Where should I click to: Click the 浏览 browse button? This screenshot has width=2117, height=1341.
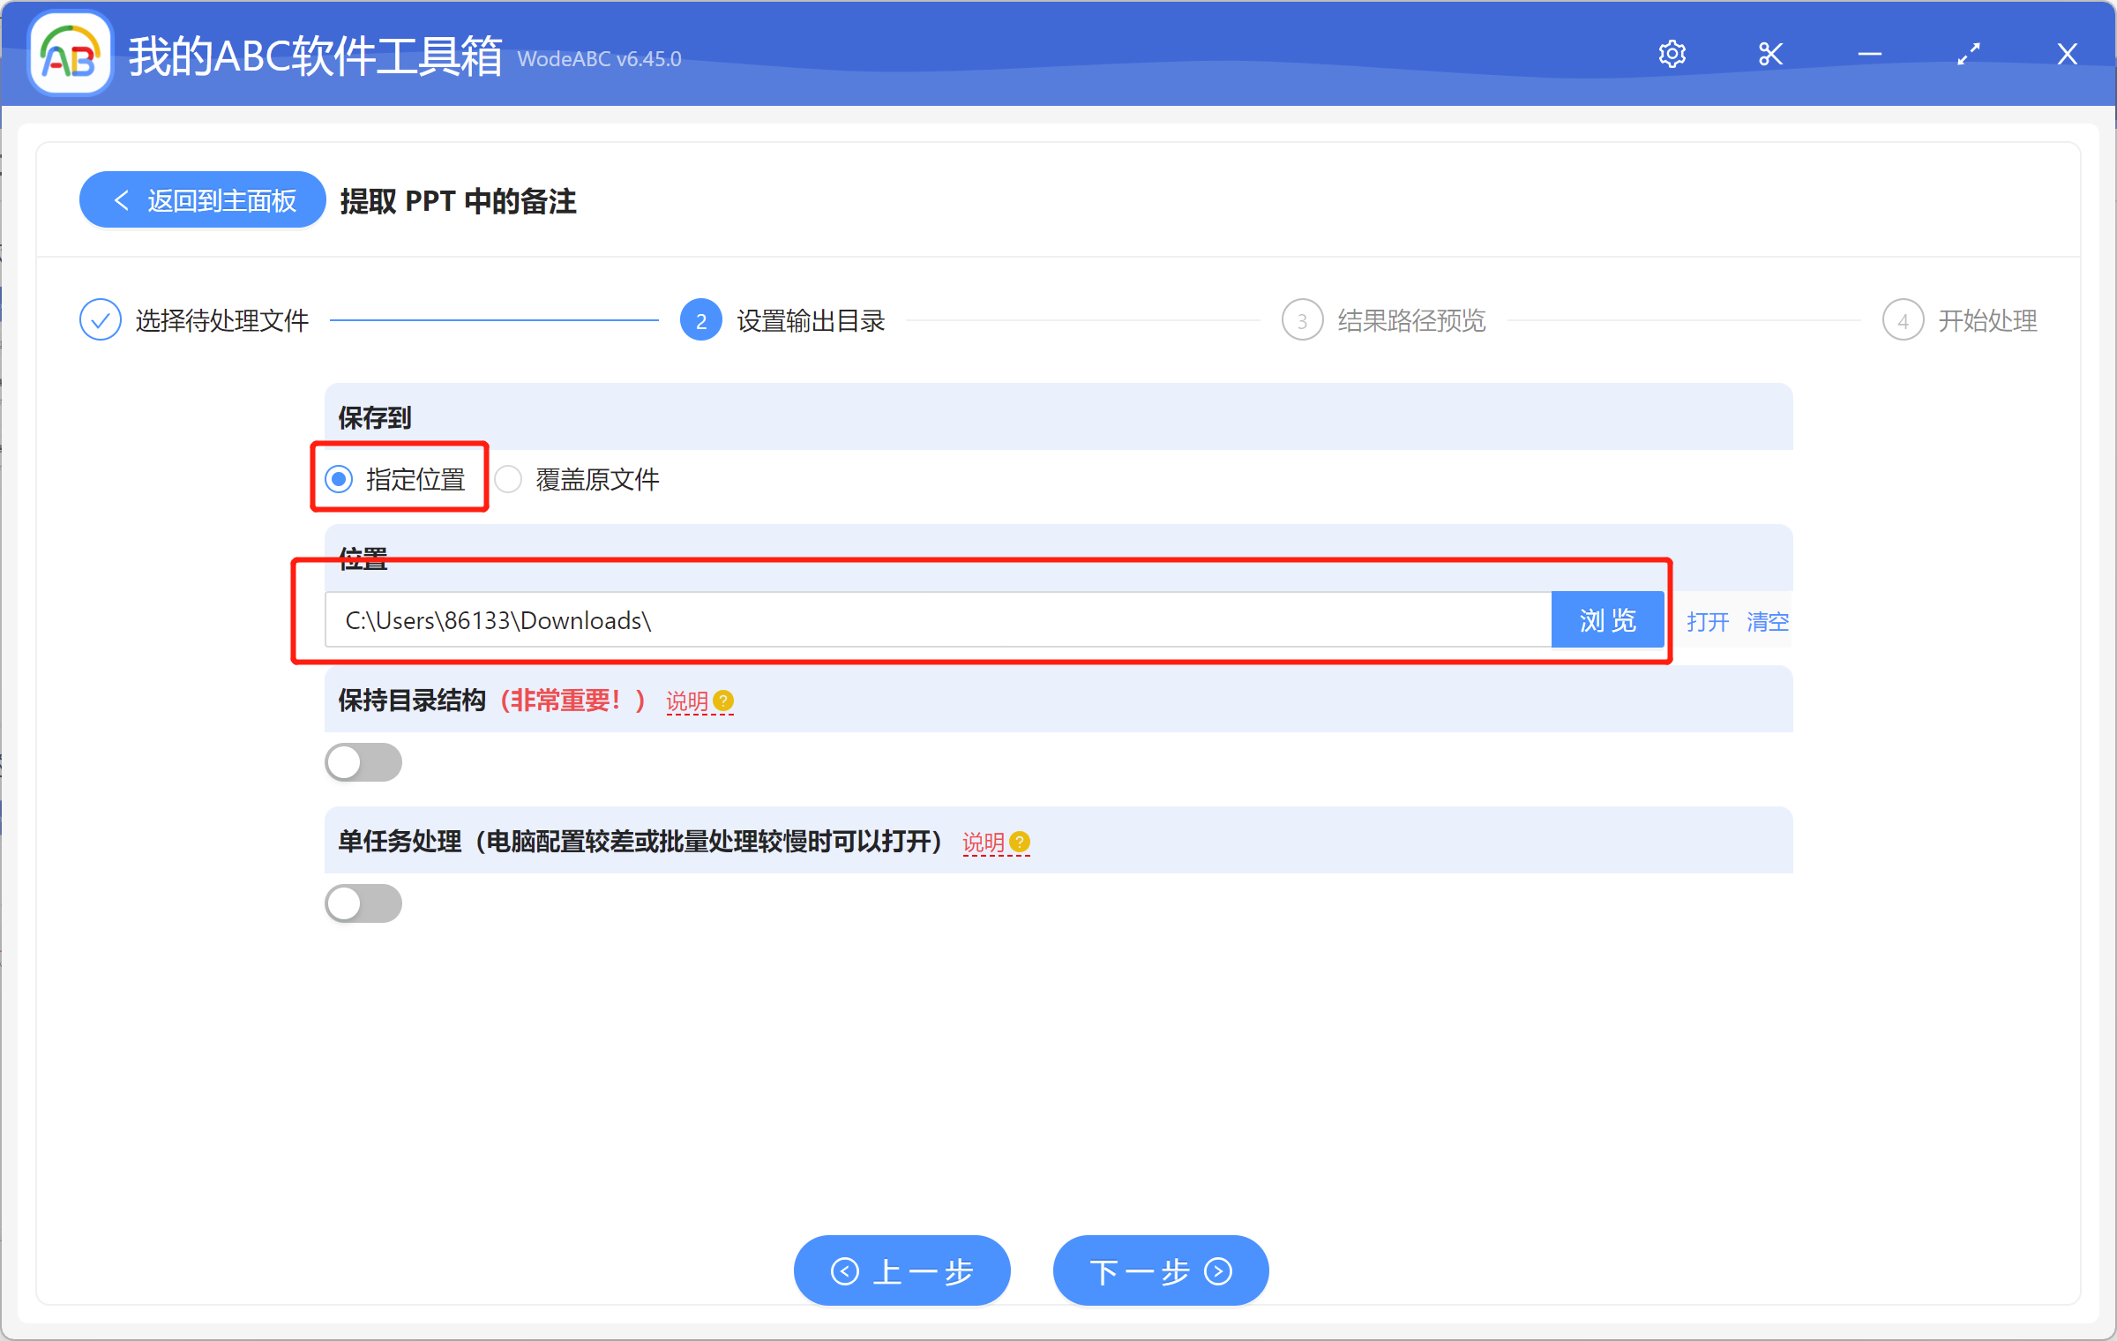click(1607, 619)
